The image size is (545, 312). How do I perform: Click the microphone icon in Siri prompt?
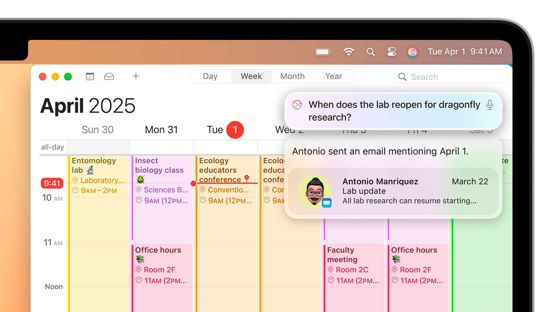click(x=489, y=105)
